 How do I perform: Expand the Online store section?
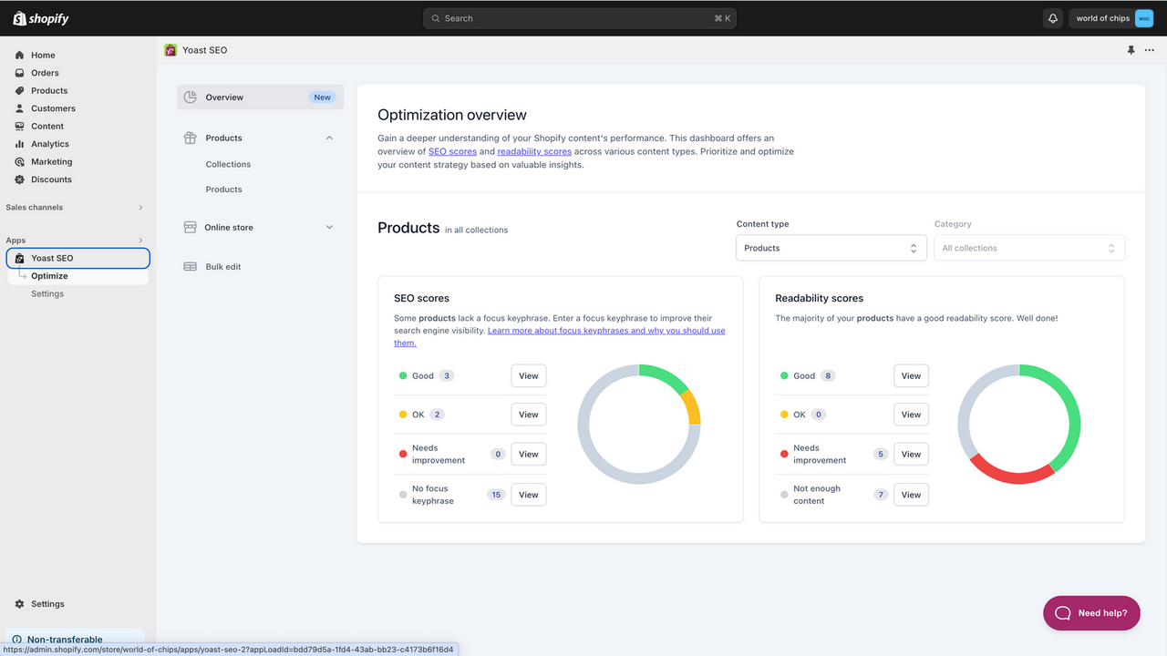click(x=329, y=228)
